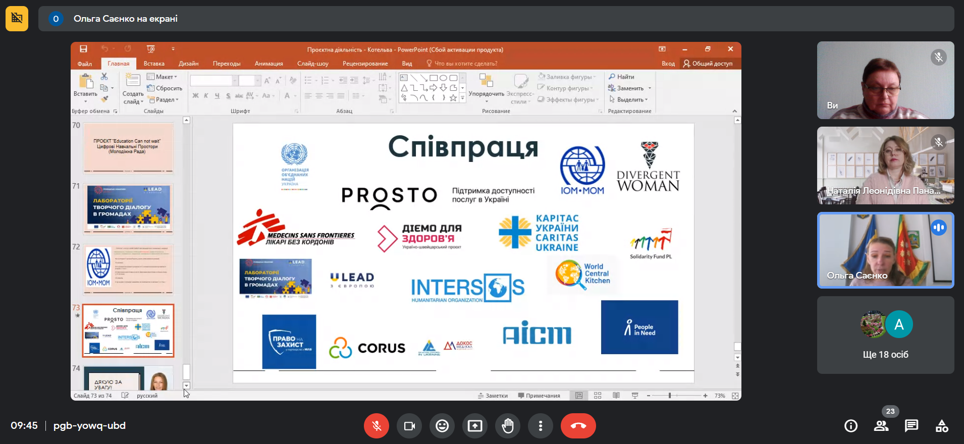
Task: Expand the Раздел section dropdown
Action: 164,100
